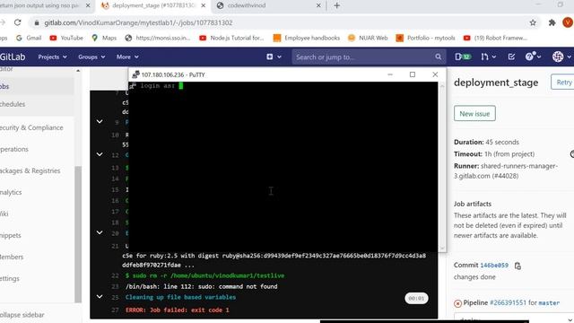This screenshot has height=323, width=574.
Task: Open Jobs in the sidebar
Action: coord(37,86)
